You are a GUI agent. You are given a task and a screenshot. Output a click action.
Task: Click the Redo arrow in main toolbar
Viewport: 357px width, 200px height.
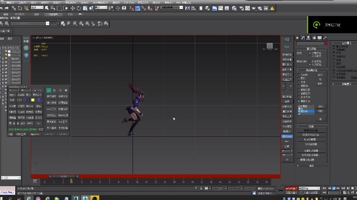7,8
